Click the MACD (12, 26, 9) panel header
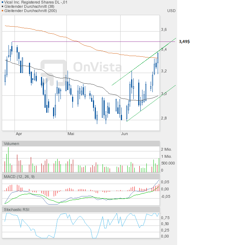 [x=81, y=177]
